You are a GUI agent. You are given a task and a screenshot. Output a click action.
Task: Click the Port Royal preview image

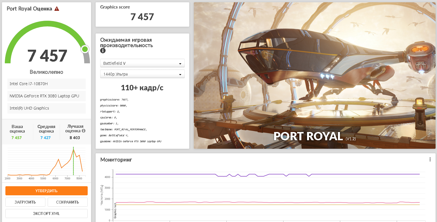point(315,76)
